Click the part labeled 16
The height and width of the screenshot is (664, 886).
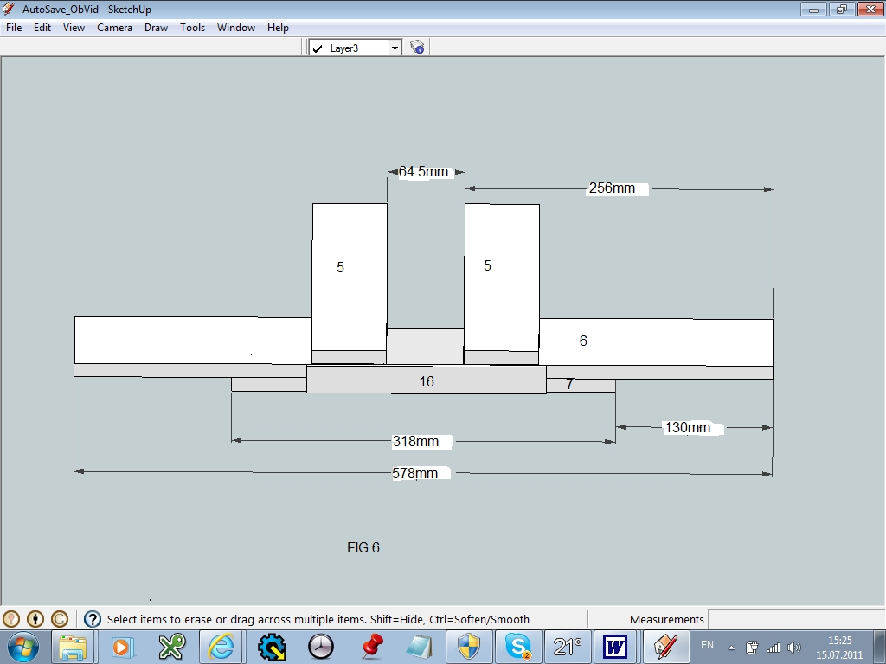coord(427,380)
